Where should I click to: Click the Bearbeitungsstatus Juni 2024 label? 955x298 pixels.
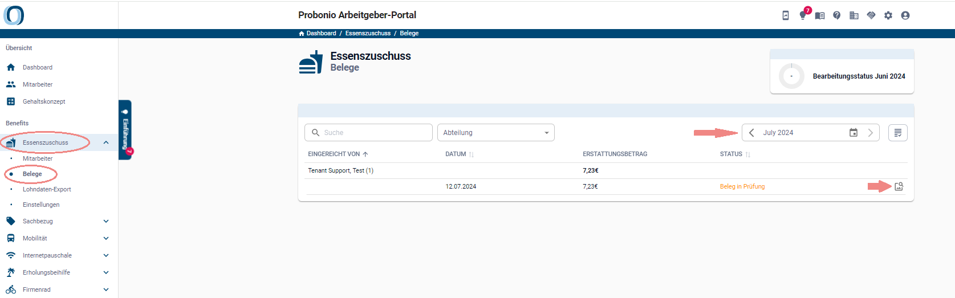click(859, 76)
